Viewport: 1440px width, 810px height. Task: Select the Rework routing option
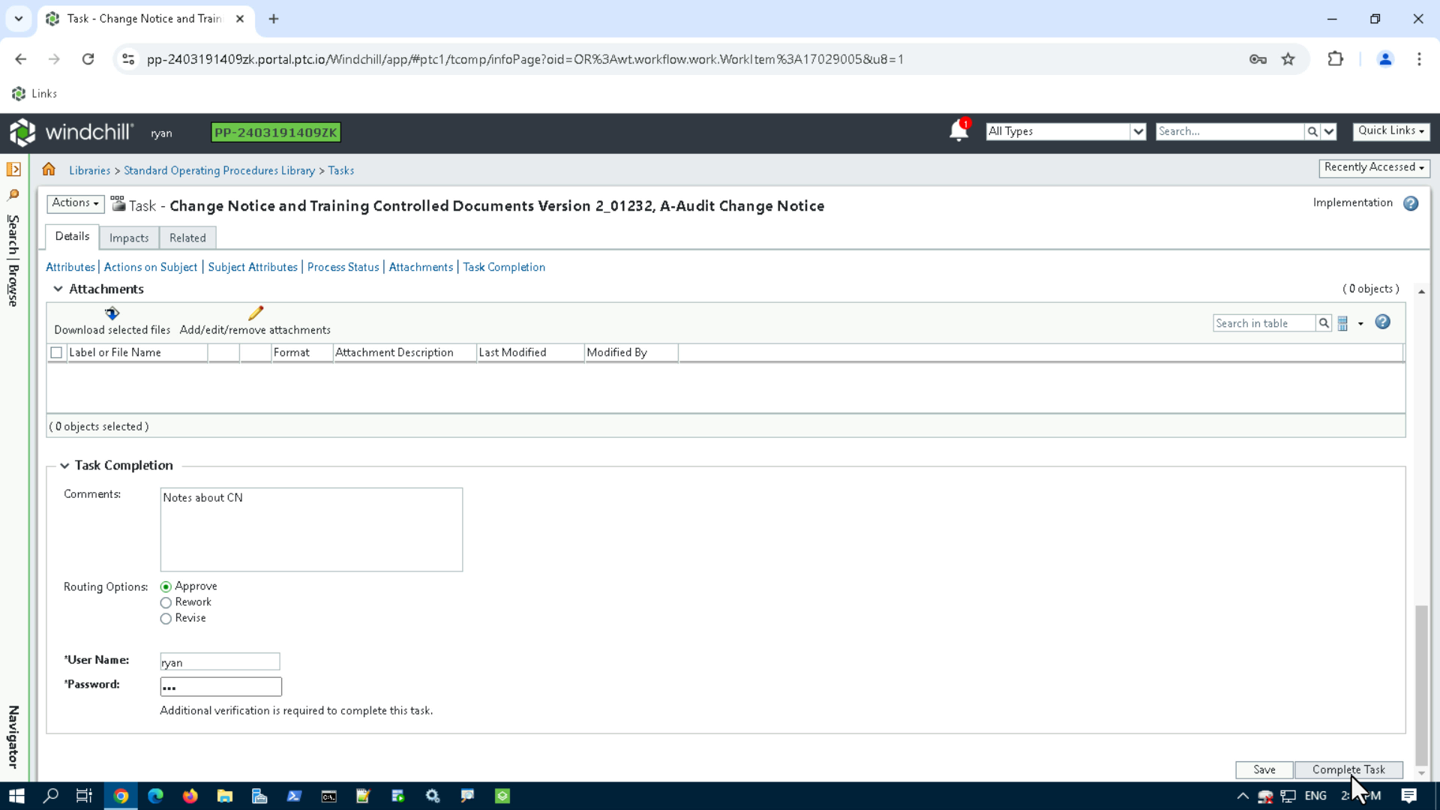166,603
